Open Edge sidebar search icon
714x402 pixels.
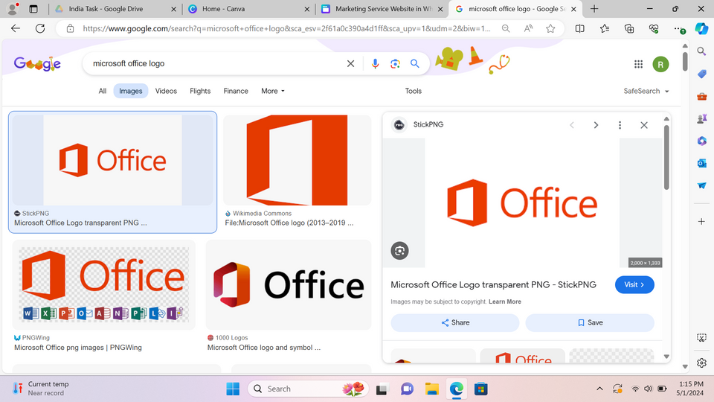(701, 51)
